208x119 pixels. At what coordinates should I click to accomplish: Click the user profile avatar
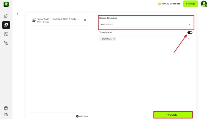tap(204, 4)
